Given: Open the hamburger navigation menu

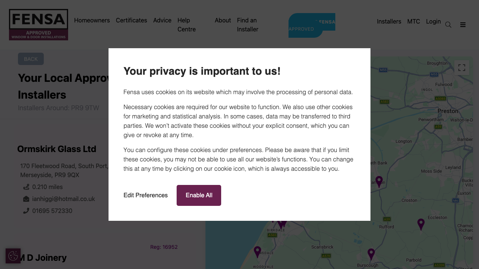Looking at the screenshot, I should (x=463, y=25).
